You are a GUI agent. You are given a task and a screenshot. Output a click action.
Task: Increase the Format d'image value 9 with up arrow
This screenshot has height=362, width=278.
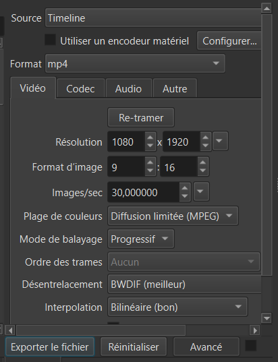coord(150,162)
